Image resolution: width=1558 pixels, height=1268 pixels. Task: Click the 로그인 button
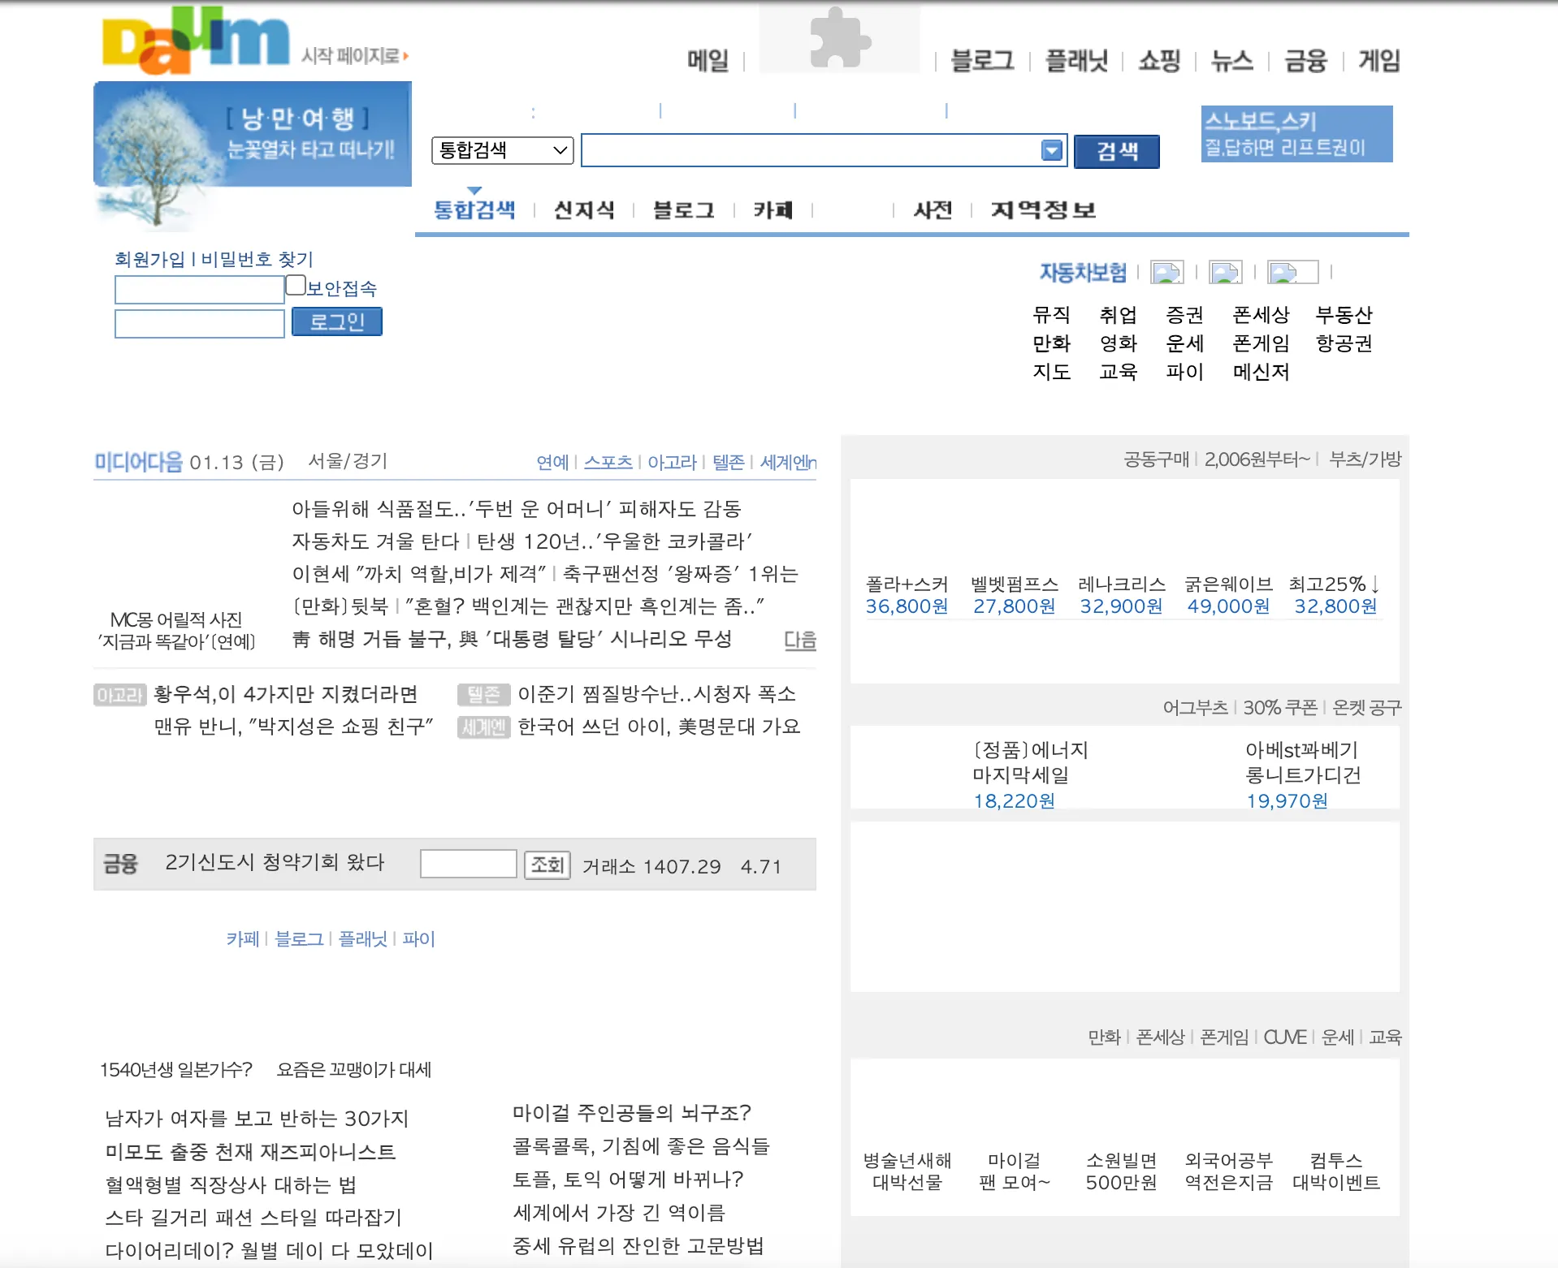336,321
